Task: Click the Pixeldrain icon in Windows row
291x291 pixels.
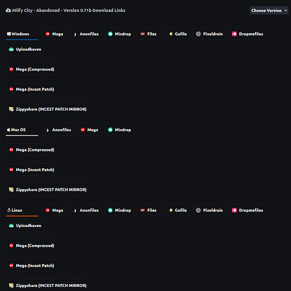Action: pos(198,34)
